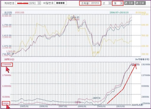
Task: Click the (예탁자산) chart label
Action: [x=9, y=59]
